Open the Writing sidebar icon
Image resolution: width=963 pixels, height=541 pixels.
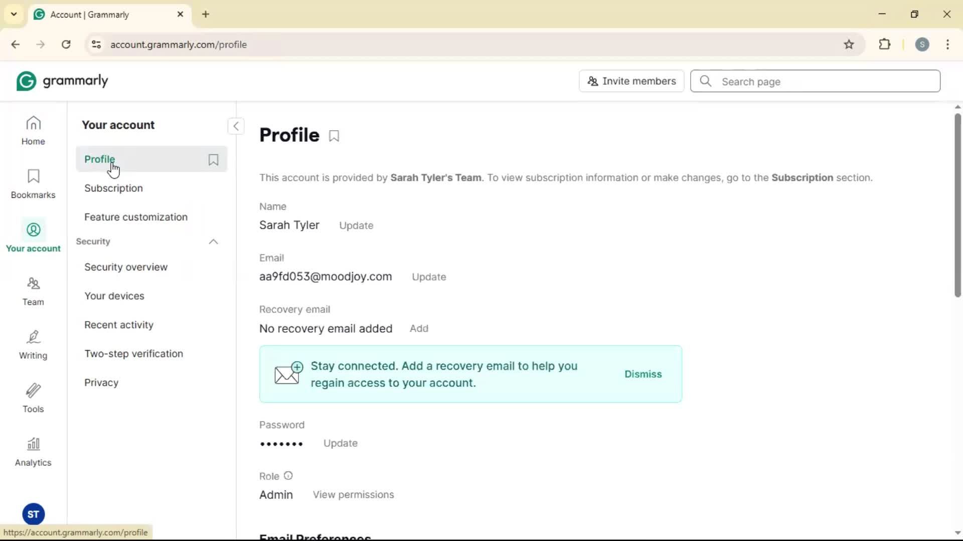(x=33, y=345)
